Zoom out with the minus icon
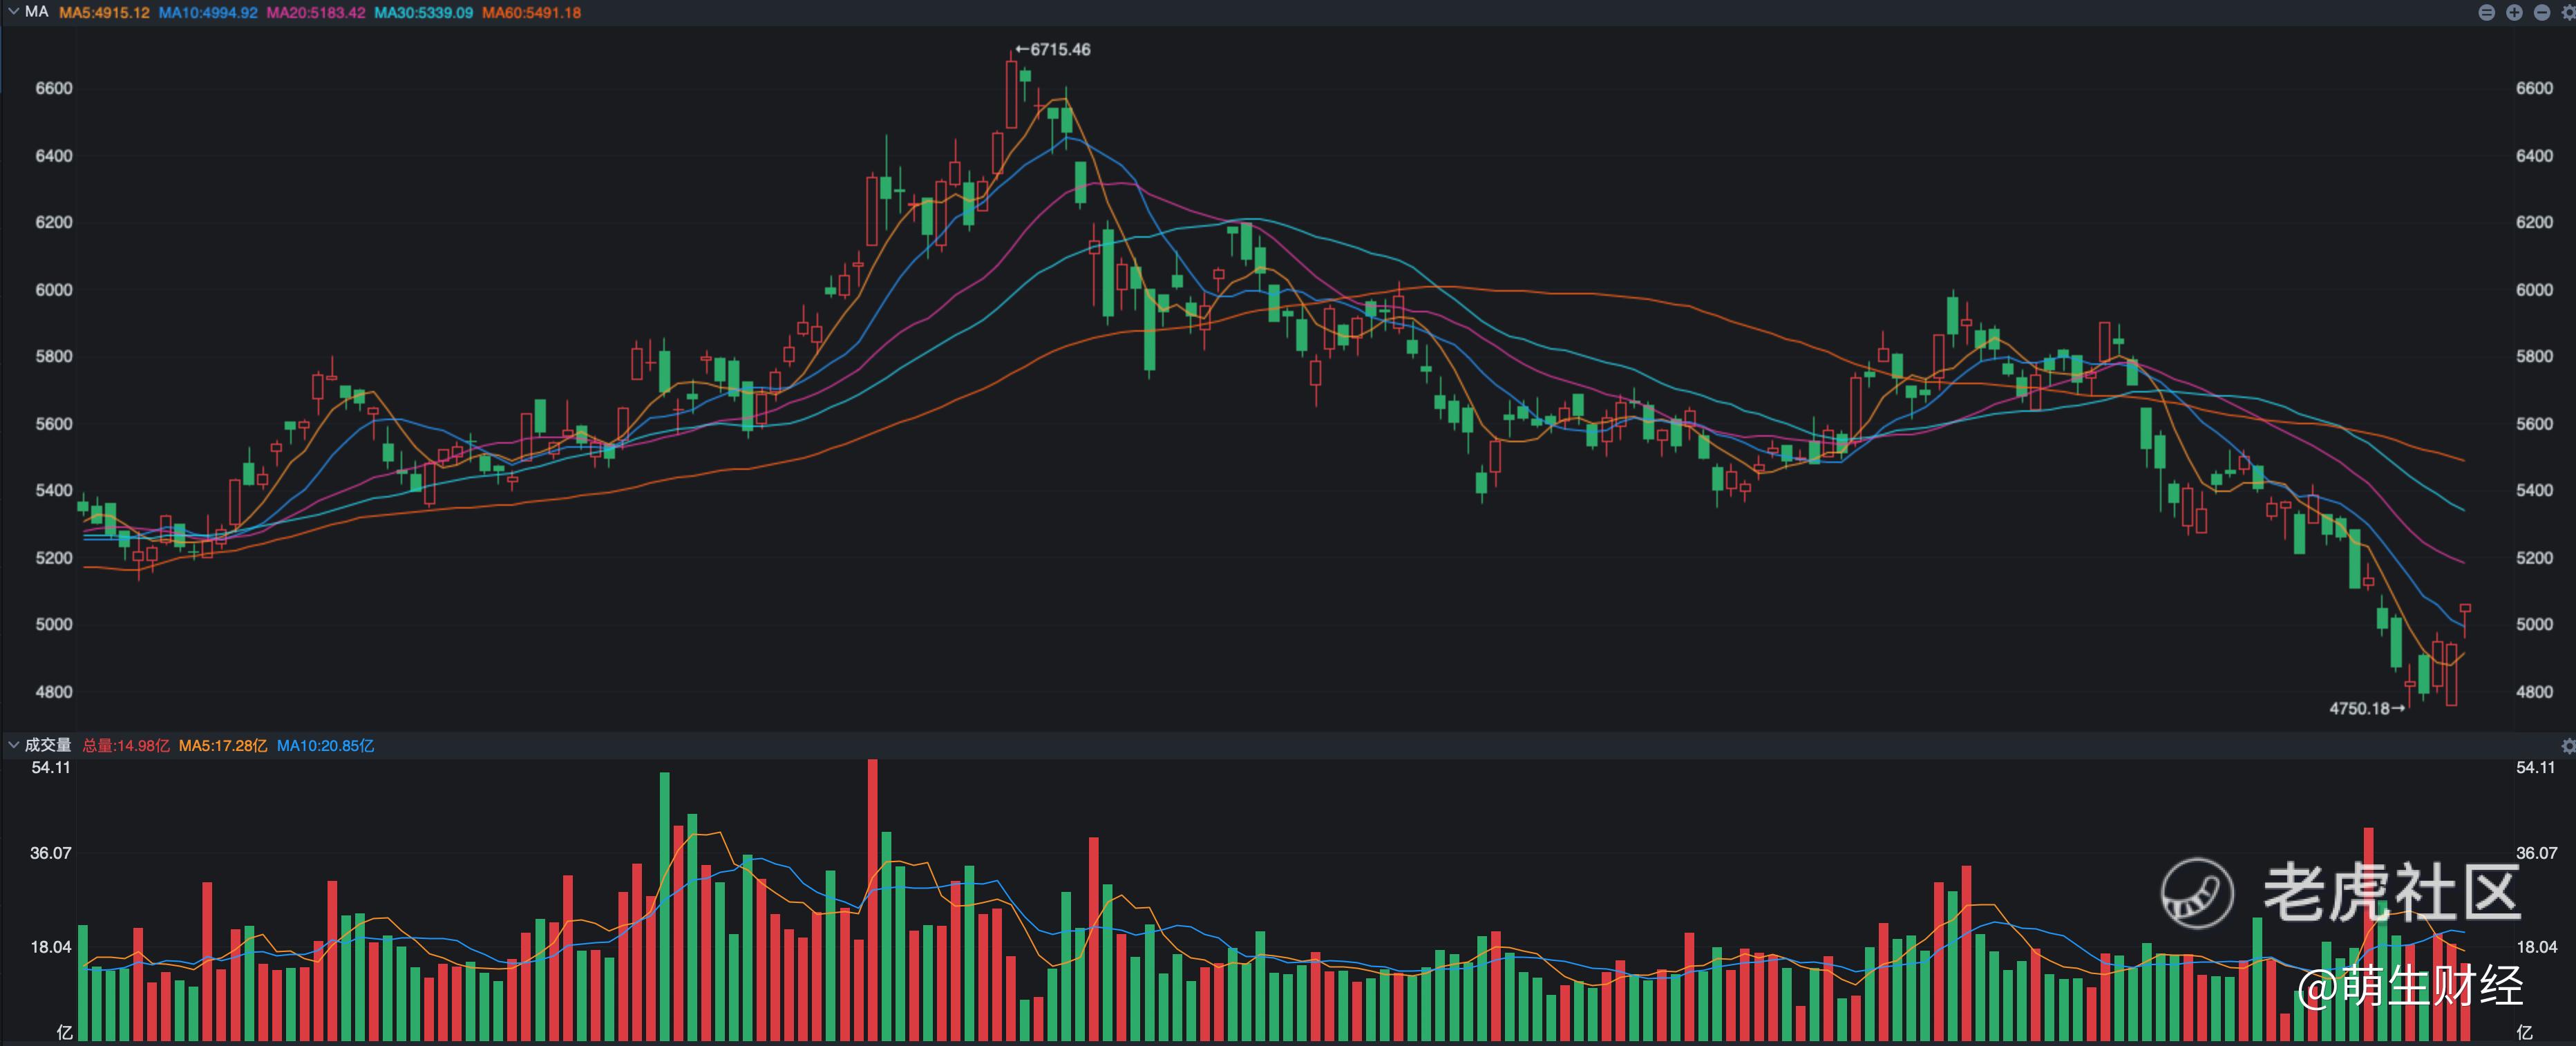Image resolution: width=2576 pixels, height=1046 pixels. point(2541,13)
